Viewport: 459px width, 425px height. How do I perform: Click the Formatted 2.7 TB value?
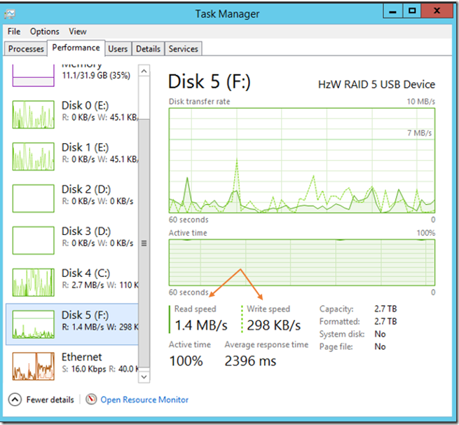[x=385, y=321]
